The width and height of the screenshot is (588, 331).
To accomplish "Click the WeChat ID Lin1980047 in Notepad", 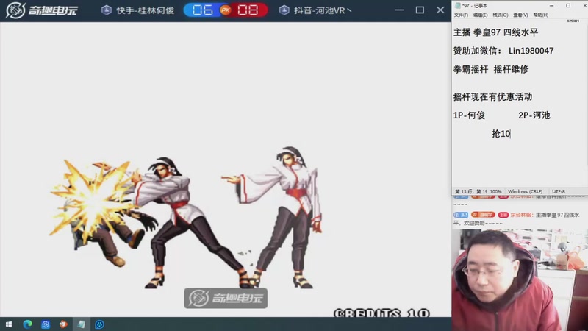I will (531, 51).
